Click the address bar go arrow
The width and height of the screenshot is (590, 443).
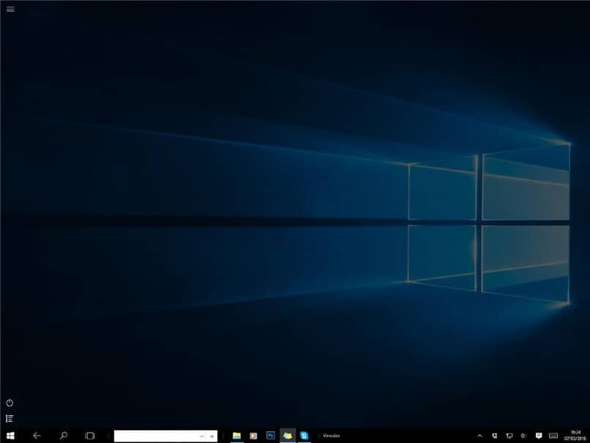coord(212,436)
